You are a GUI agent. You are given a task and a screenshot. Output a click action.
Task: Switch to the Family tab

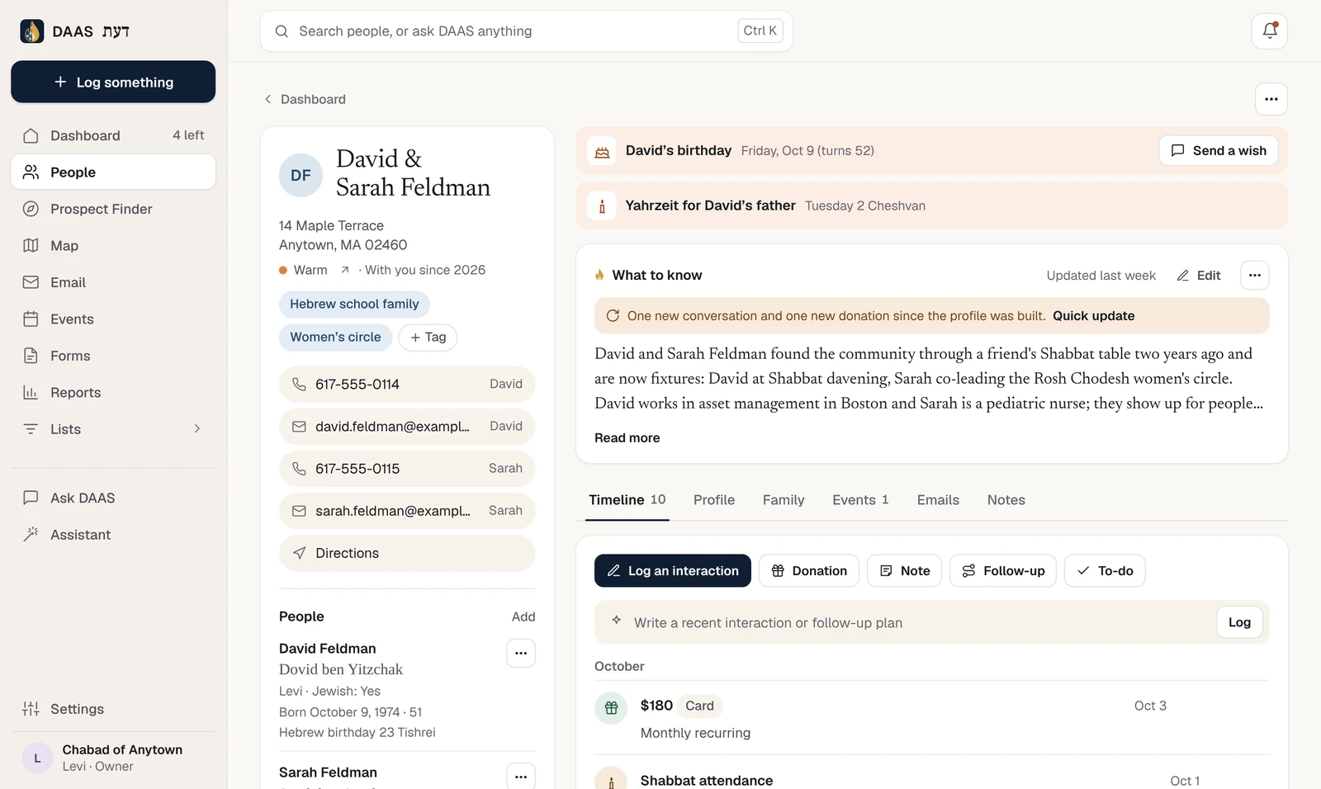(783, 500)
